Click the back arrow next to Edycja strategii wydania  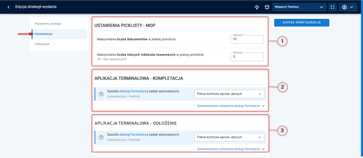point(8,7)
